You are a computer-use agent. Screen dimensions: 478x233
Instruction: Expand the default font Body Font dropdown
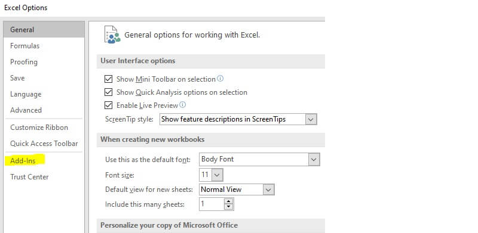pos(314,159)
